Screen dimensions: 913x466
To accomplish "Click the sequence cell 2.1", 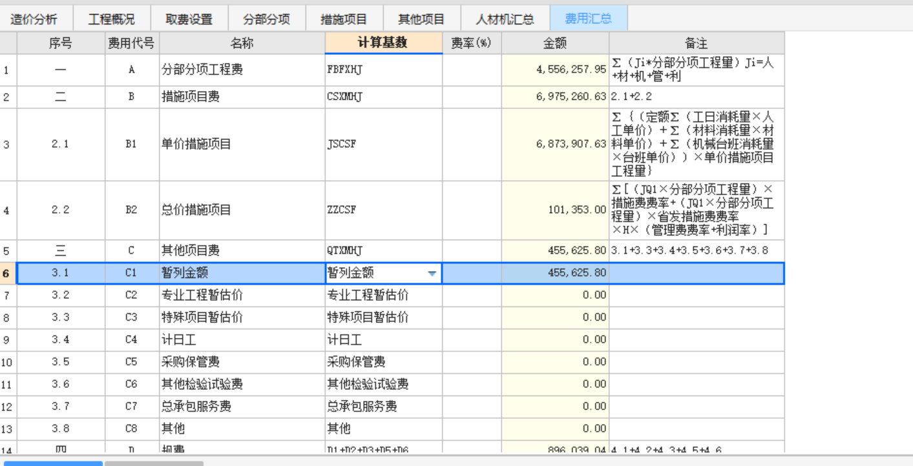I will click(x=61, y=145).
